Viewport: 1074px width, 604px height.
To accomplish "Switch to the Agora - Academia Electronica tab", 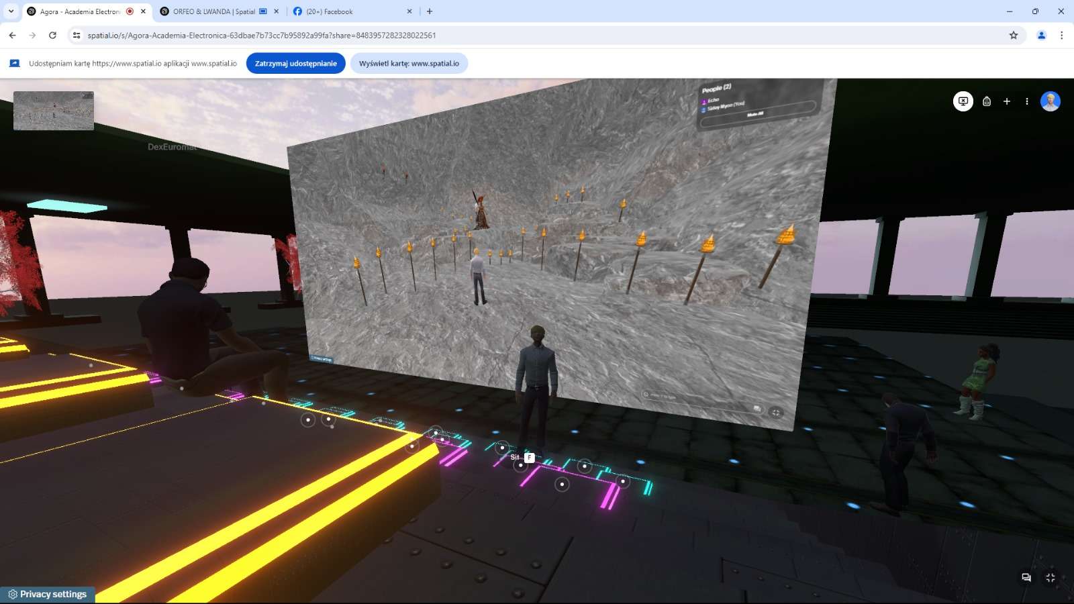I will [x=87, y=11].
